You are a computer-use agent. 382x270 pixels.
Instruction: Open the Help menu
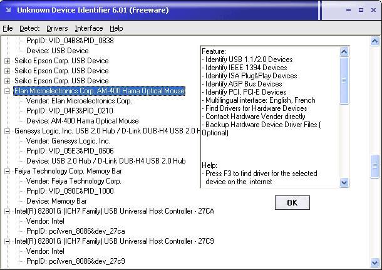[x=116, y=28]
